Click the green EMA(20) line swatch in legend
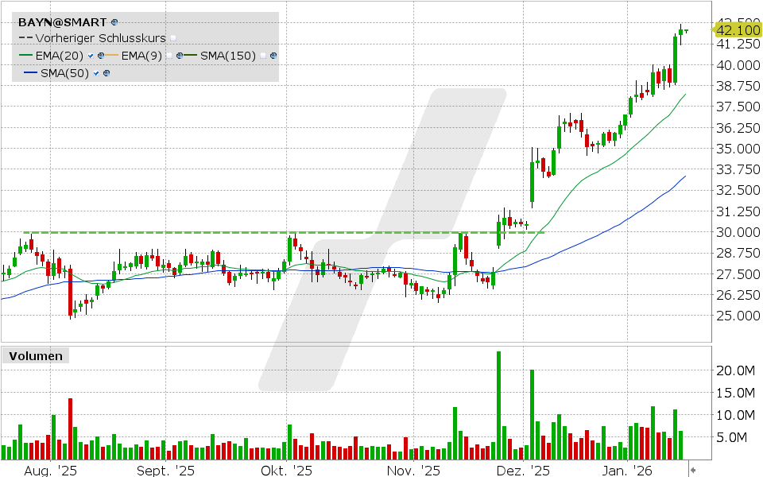763x477 pixels. pyautogui.click(x=26, y=56)
